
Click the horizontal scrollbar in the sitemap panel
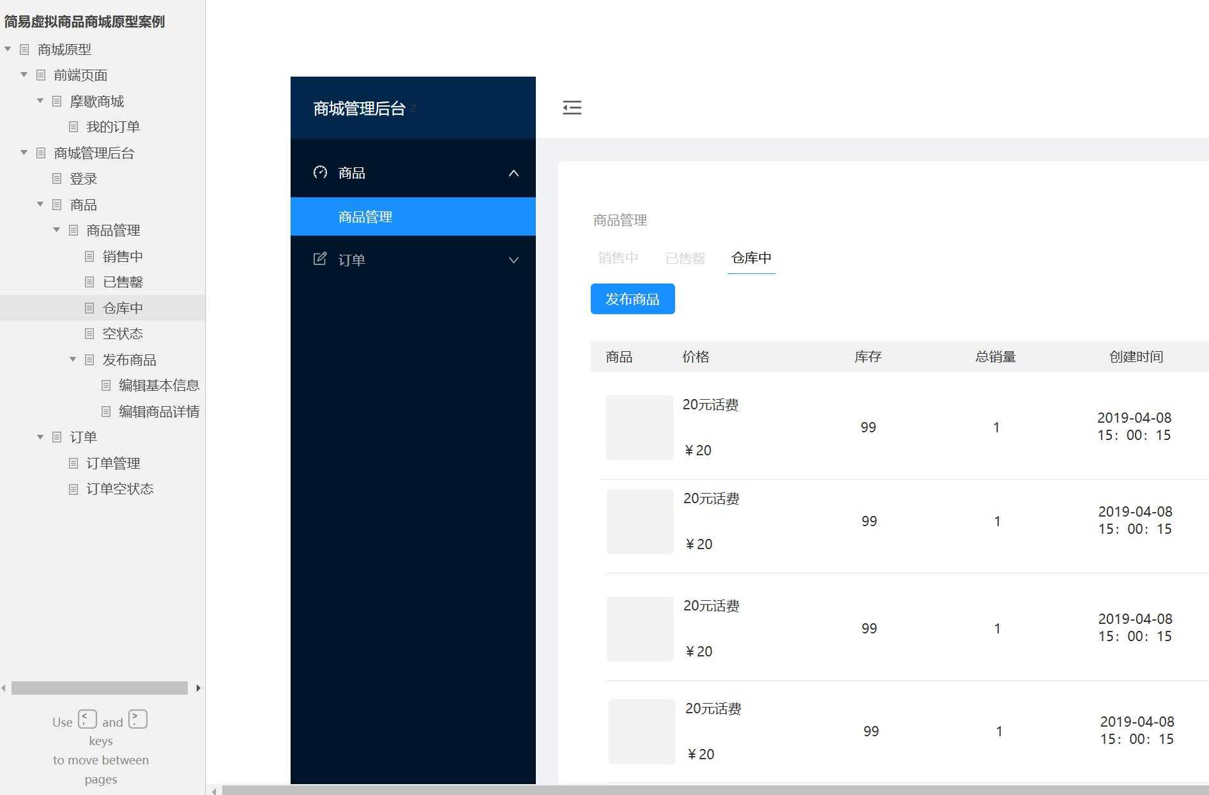pos(99,688)
